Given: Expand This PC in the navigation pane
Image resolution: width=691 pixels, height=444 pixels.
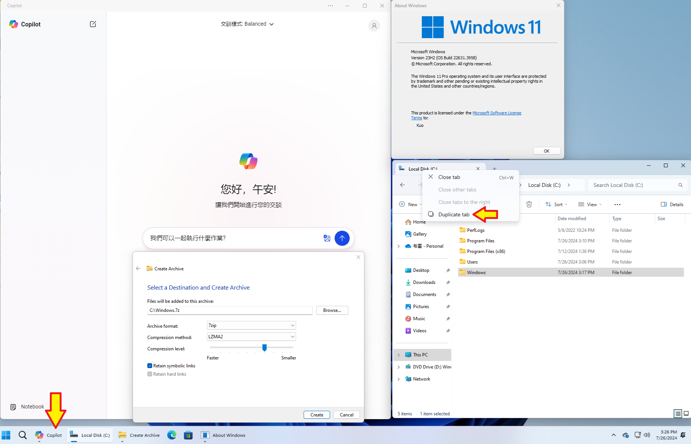Looking at the screenshot, I should (x=399, y=355).
